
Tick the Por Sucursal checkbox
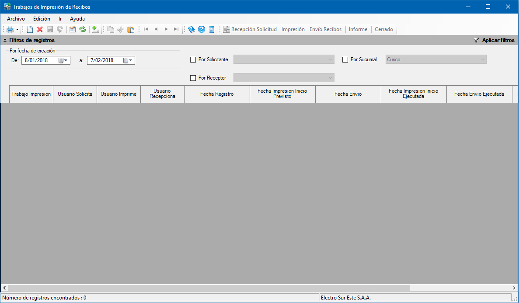pyautogui.click(x=345, y=59)
